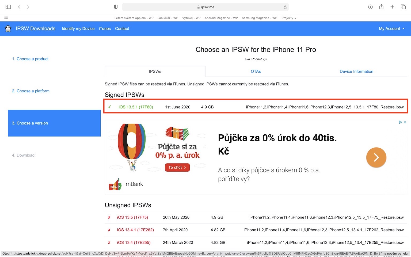The image size is (411, 257).
Task: Expand the Projekty bookmarks folder
Action: pyautogui.click(x=289, y=18)
